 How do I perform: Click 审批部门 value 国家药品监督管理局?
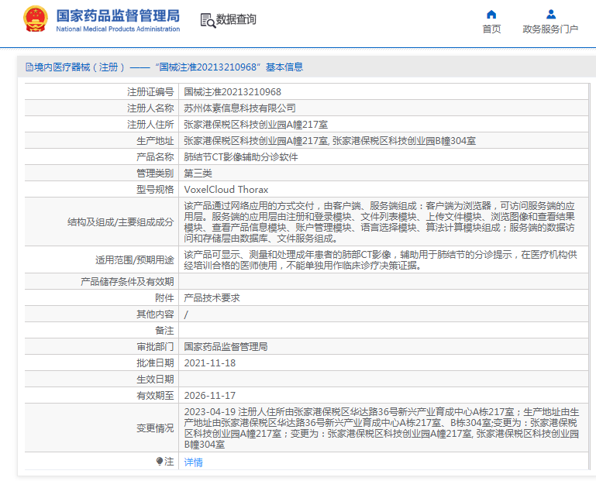226,346
